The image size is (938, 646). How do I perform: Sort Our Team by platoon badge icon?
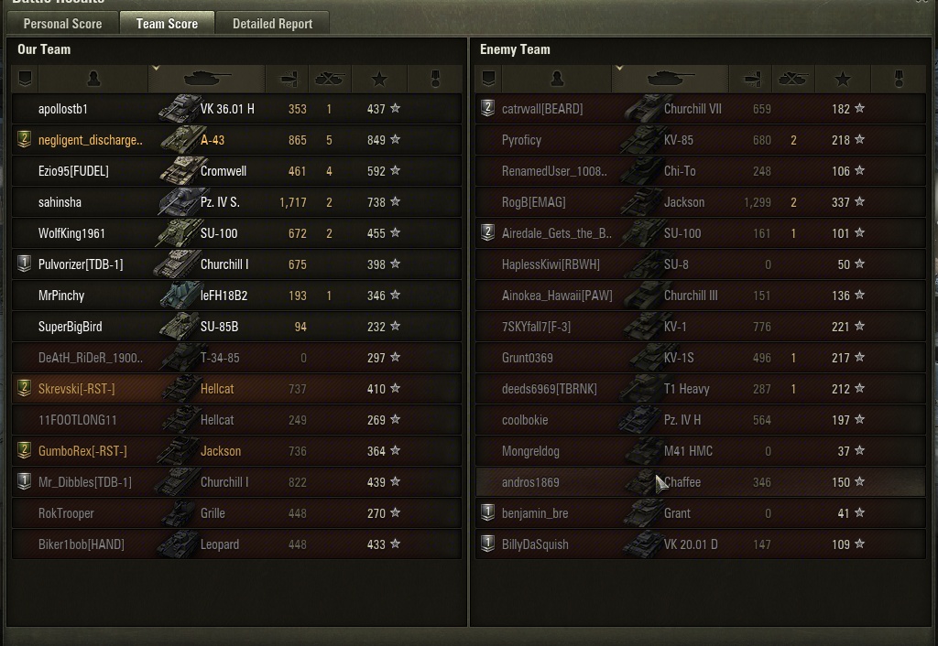26,79
